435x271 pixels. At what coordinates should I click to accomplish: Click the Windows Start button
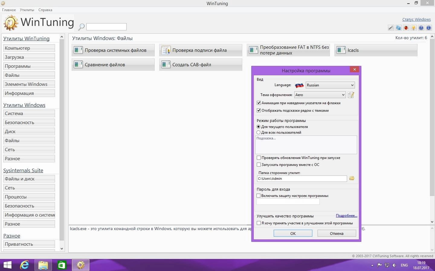click(7, 265)
